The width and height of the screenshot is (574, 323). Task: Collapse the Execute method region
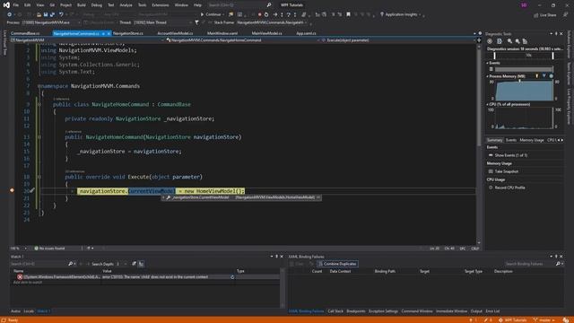point(39,177)
